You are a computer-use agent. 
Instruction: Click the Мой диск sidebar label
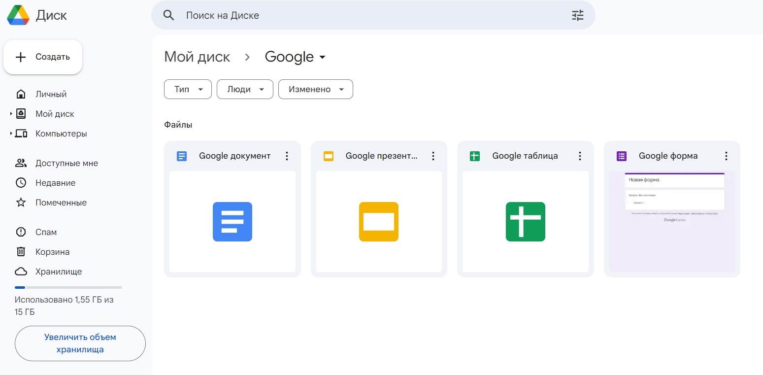coord(55,114)
